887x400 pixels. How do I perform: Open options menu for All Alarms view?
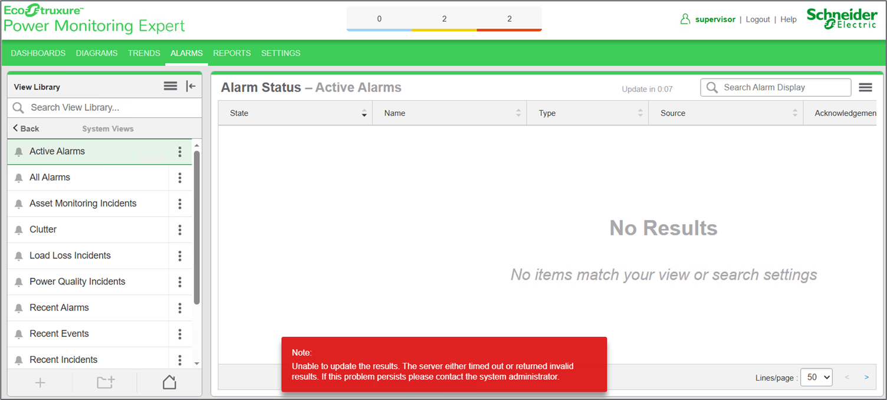point(180,178)
